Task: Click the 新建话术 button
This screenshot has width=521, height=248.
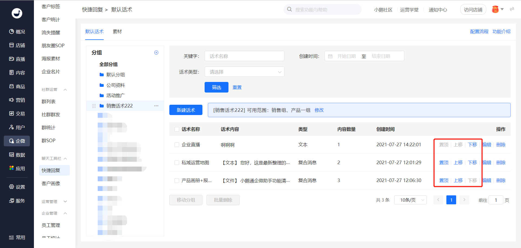Action: tap(186, 110)
